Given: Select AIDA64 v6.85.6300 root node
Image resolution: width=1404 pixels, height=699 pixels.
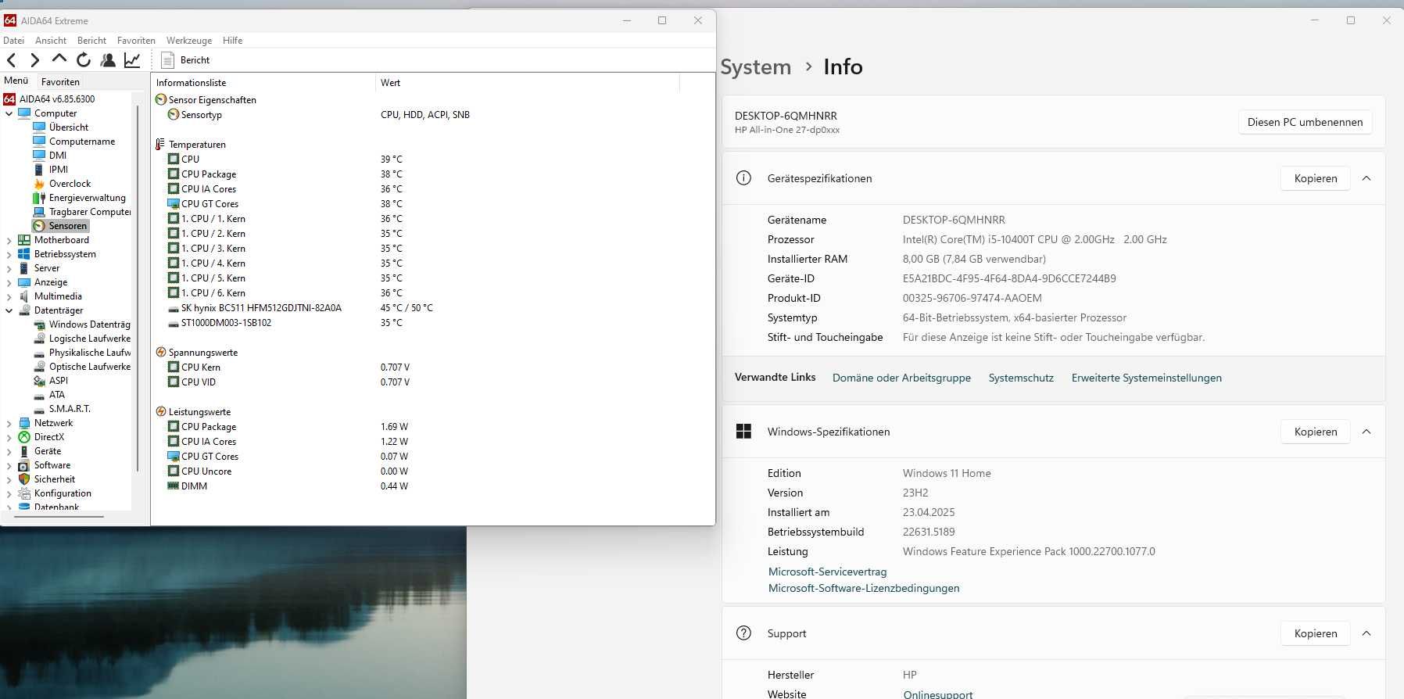Looking at the screenshot, I should coord(49,99).
